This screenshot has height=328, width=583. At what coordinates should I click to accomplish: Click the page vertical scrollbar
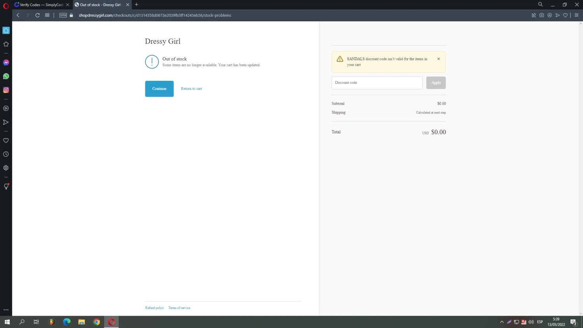(581, 168)
